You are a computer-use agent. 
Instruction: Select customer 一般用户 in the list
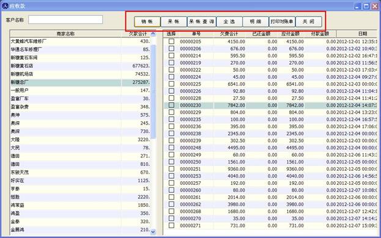80,90
